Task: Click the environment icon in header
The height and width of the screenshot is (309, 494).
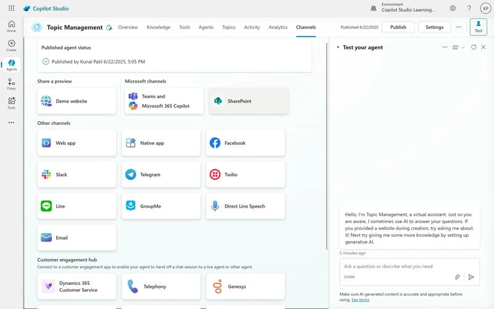Action: click(x=374, y=9)
